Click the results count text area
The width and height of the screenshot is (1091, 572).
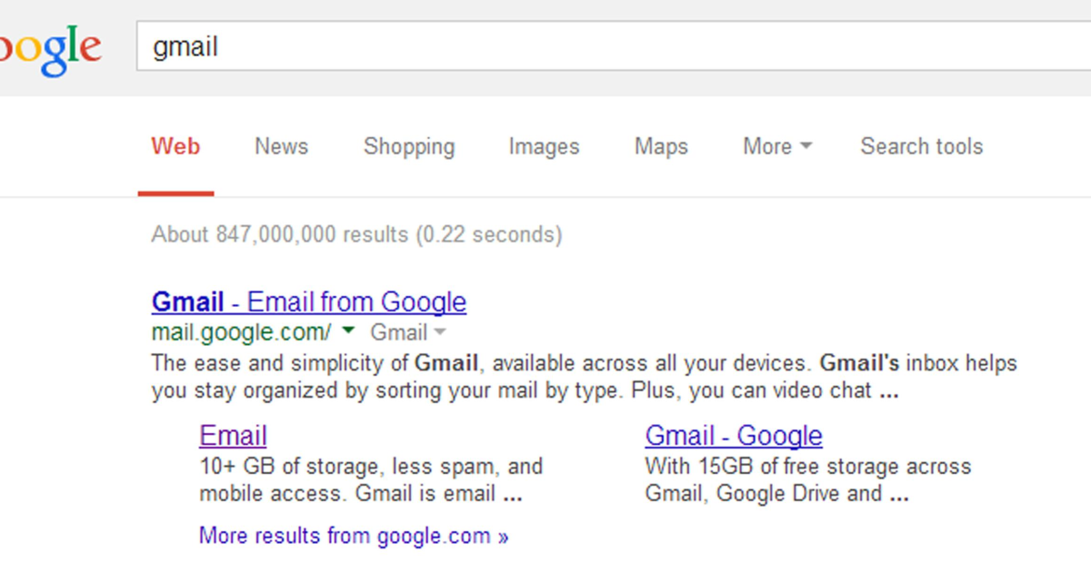tap(355, 234)
